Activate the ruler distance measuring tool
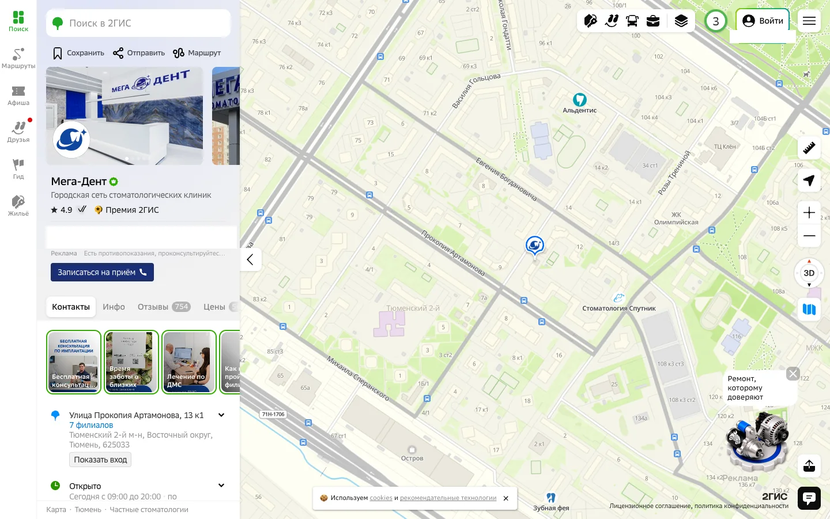The image size is (830, 519). tap(809, 148)
